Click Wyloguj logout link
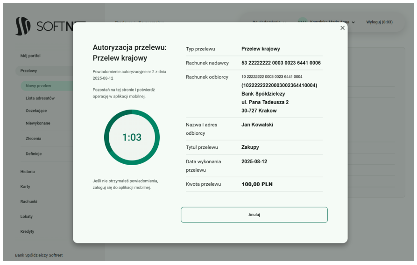The width and height of the screenshot is (417, 265). [379, 22]
